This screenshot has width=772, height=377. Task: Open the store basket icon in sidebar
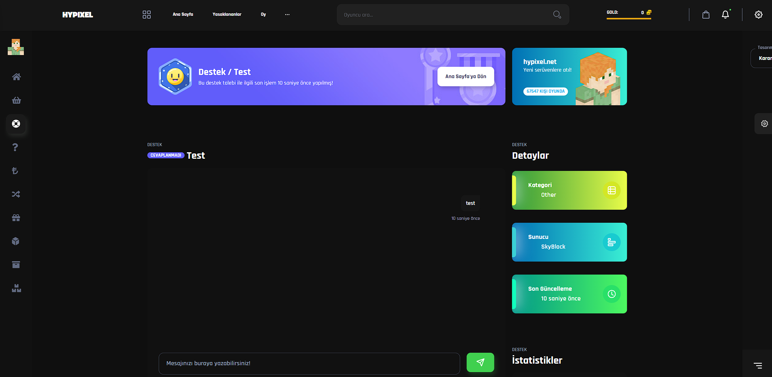point(16,100)
